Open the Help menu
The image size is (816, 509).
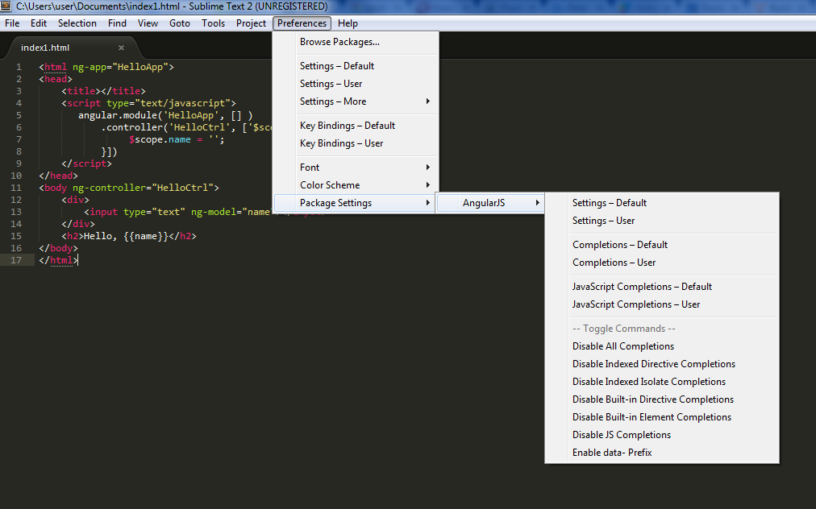pyautogui.click(x=348, y=23)
